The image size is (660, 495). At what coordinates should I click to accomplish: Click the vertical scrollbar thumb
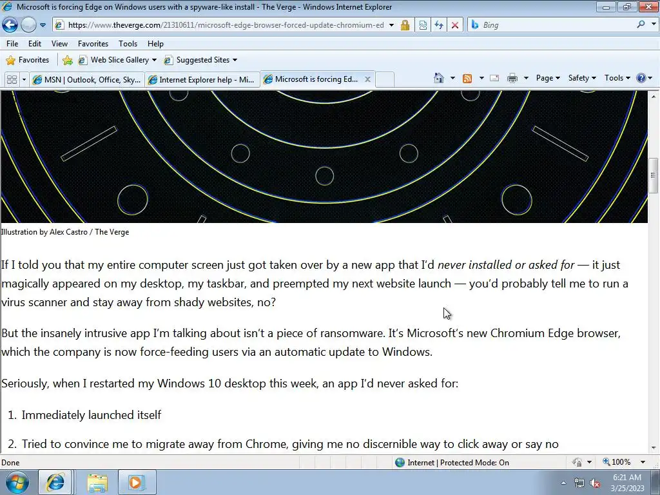tap(654, 174)
